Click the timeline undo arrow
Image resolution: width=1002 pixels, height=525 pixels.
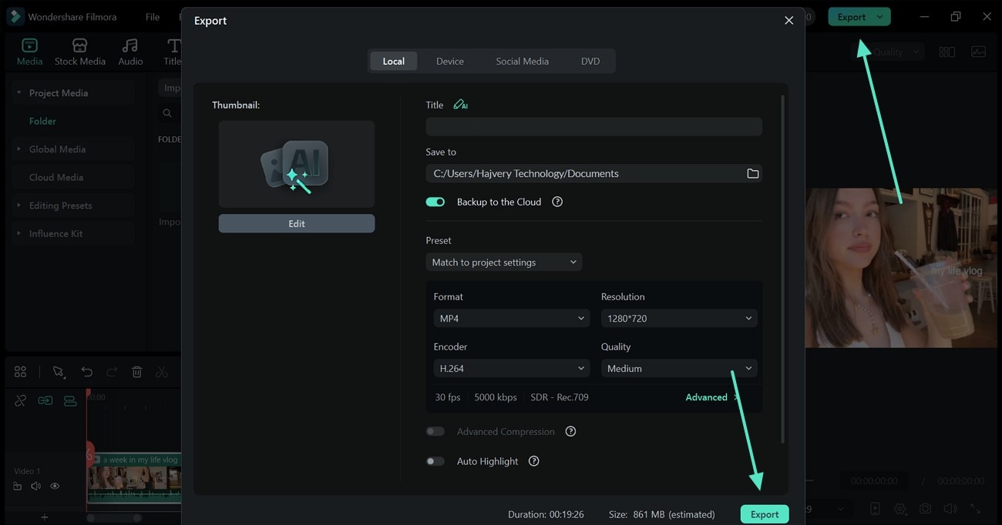coord(86,372)
